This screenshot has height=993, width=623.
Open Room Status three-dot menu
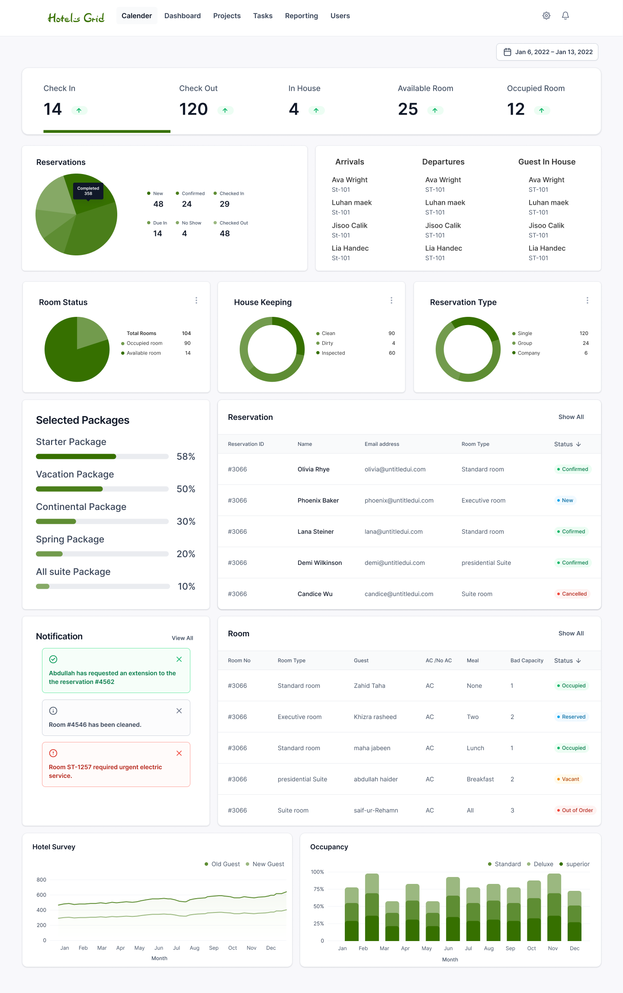196,300
